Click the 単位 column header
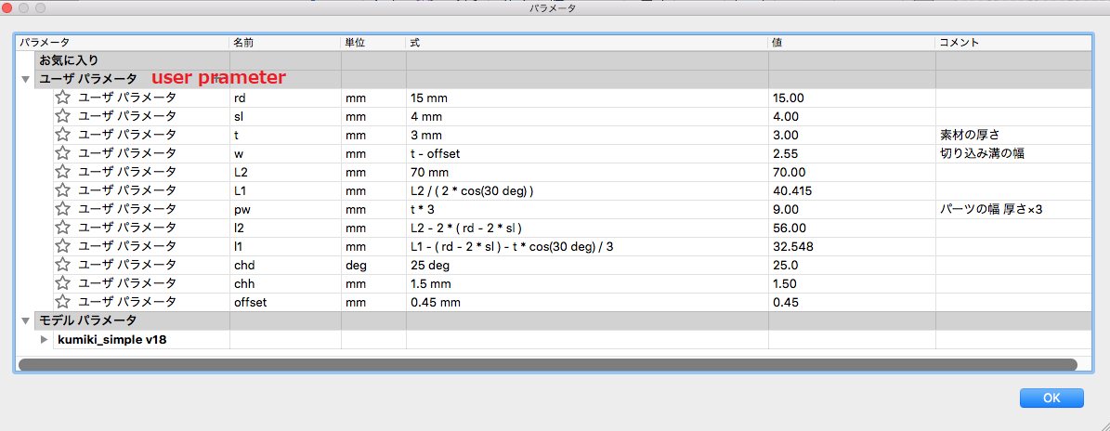 click(373, 43)
